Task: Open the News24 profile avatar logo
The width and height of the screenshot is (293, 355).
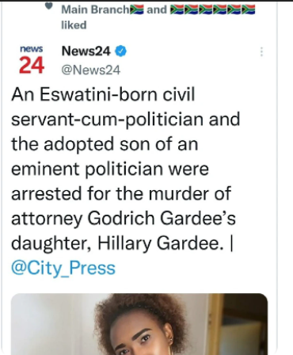Action: [32, 60]
